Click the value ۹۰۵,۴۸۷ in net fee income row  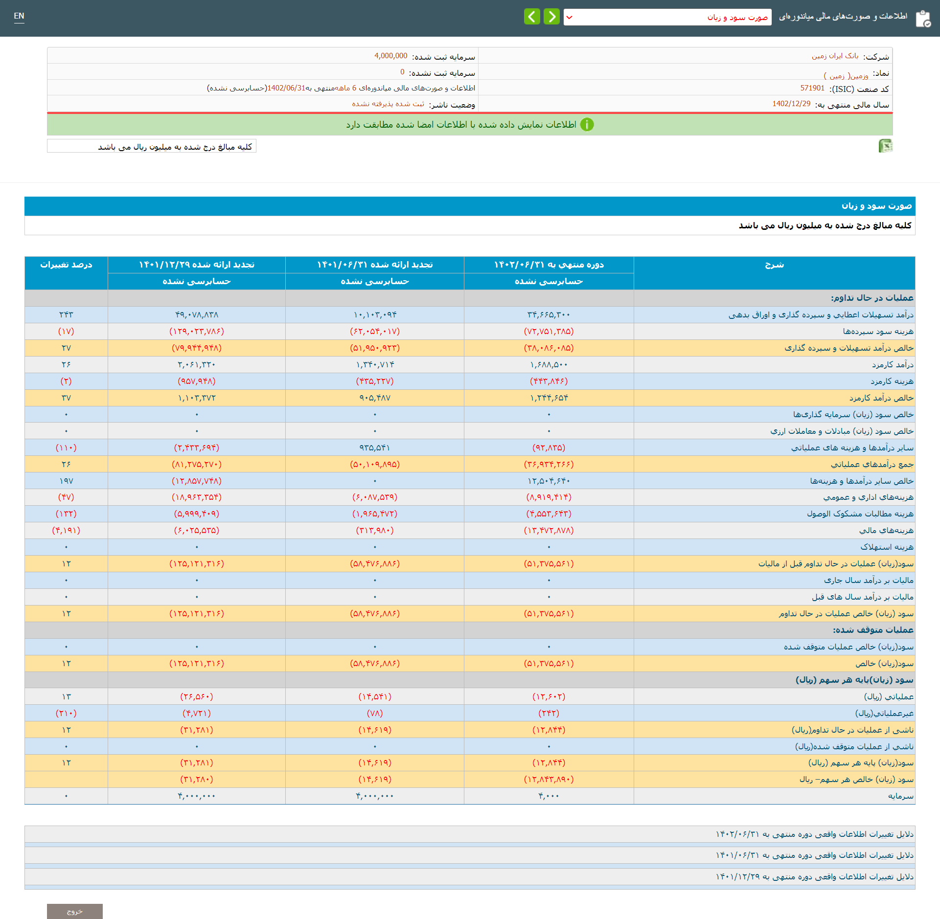coord(375,398)
